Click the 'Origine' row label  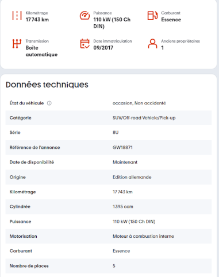pyautogui.click(x=18, y=177)
